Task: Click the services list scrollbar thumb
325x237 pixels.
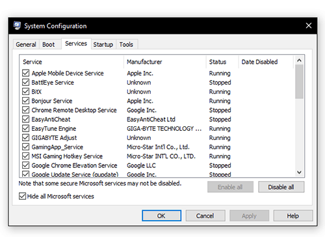Action: 299,81
